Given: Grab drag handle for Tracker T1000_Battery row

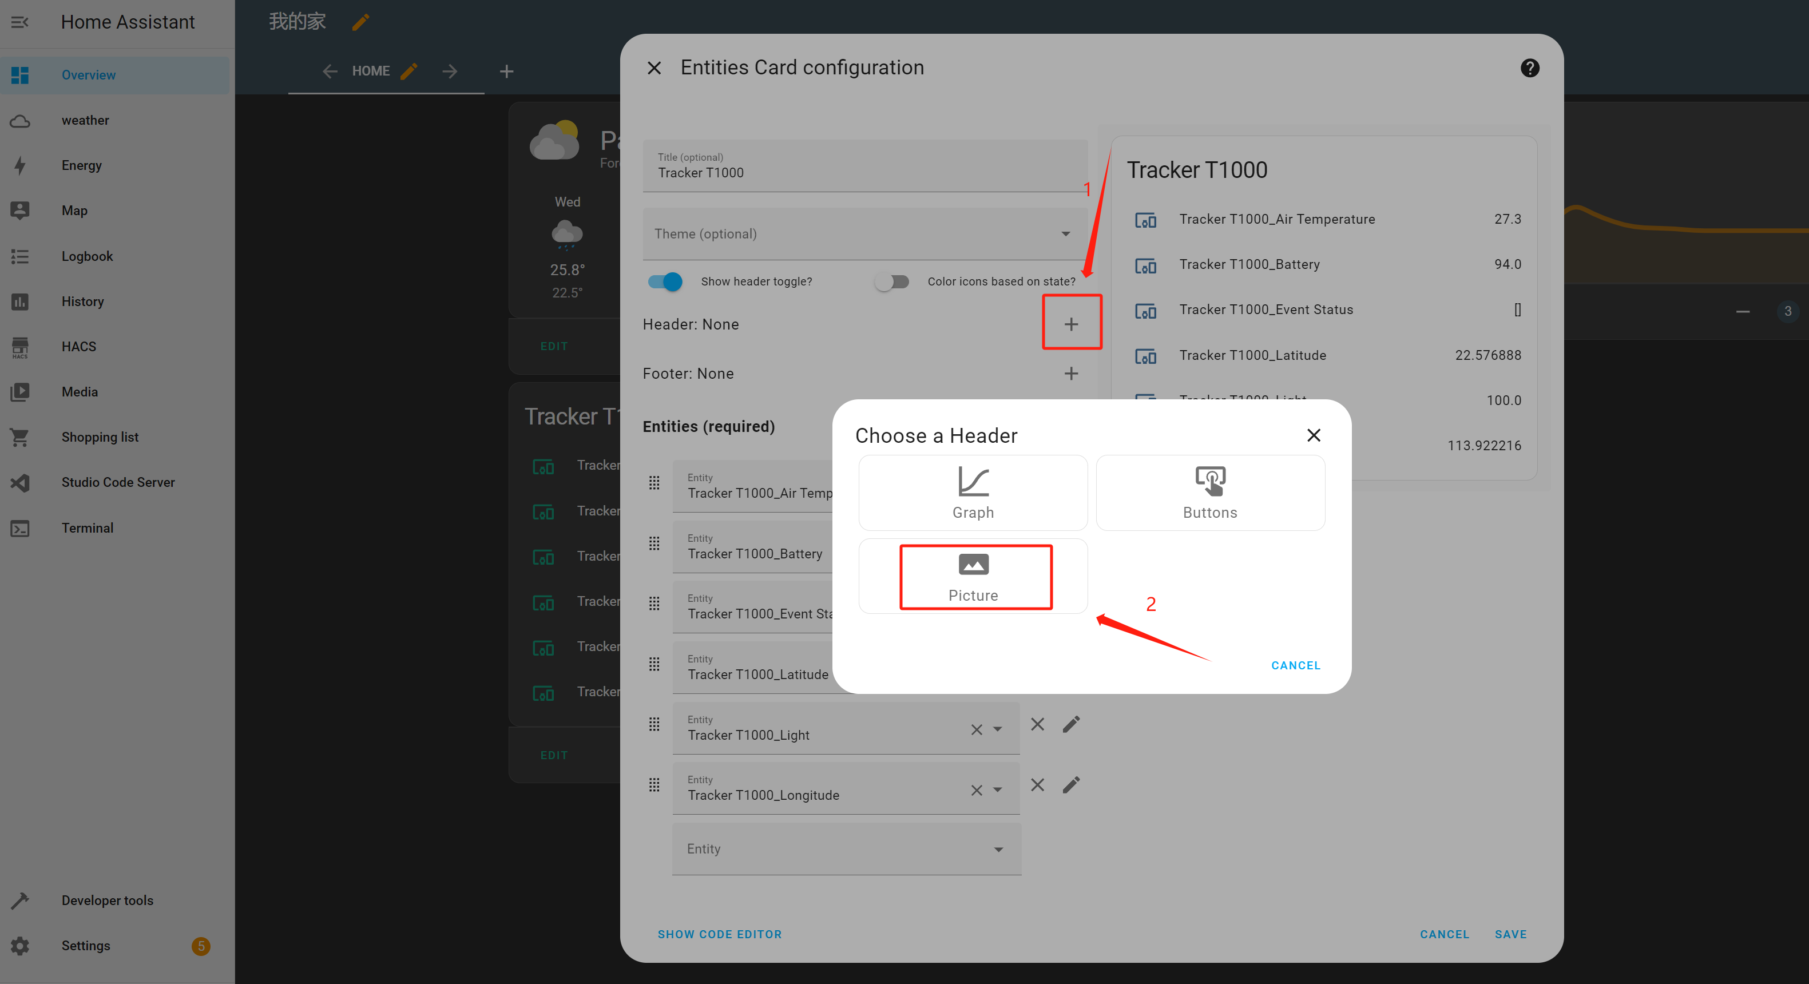Looking at the screenshot, I should click(654, 543).
